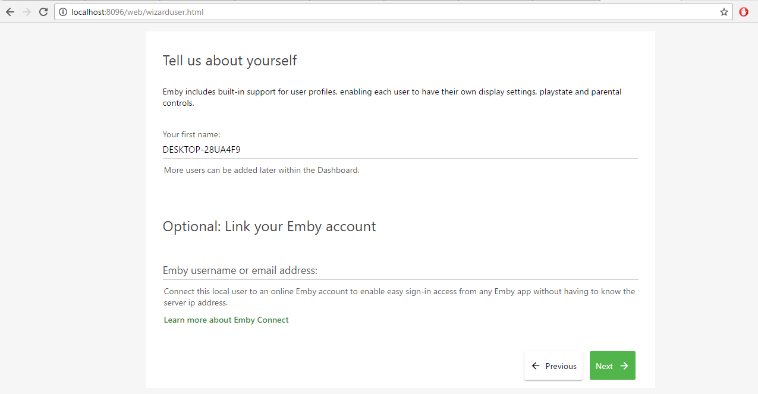Click 'Optional: Link your Emby account' heading
The width and height of the screenshot is (758, 394).
[x=269, y=226]
